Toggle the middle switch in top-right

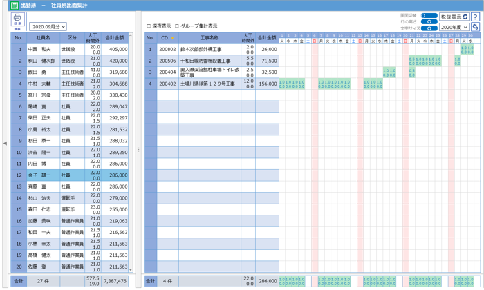[x=430, y=21]
